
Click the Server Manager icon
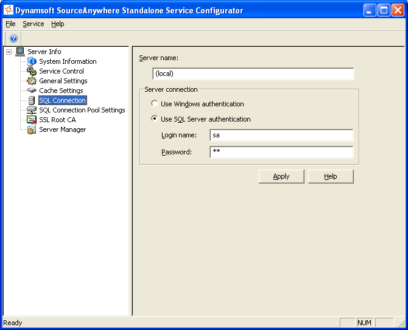pos(32,129)
